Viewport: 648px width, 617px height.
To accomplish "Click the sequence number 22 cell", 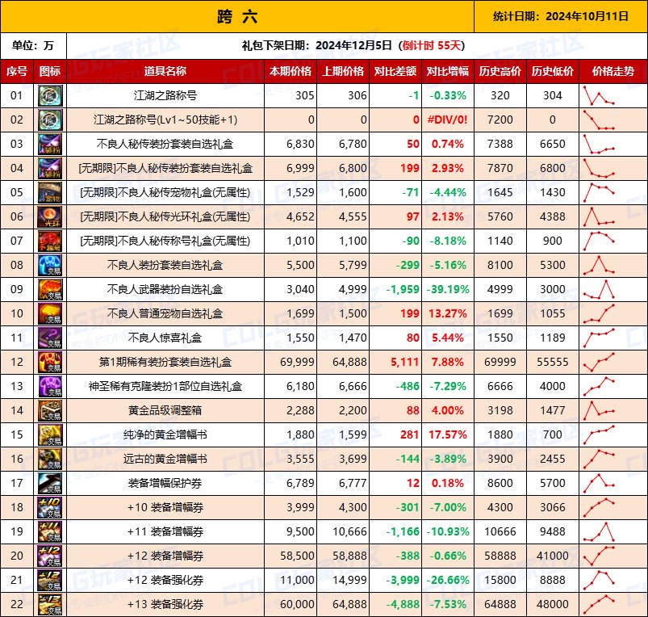I will click(17, 604).
